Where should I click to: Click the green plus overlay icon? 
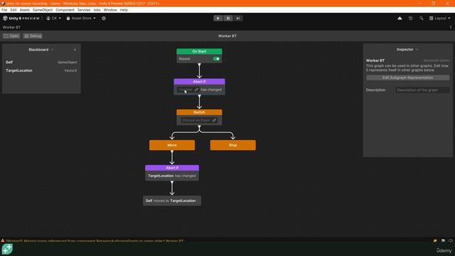tap(7, 249)
